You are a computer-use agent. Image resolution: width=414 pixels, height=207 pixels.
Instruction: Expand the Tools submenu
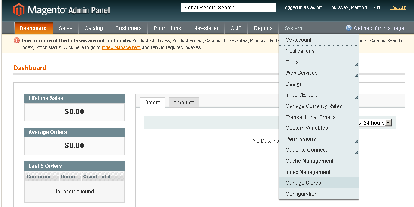319,62
